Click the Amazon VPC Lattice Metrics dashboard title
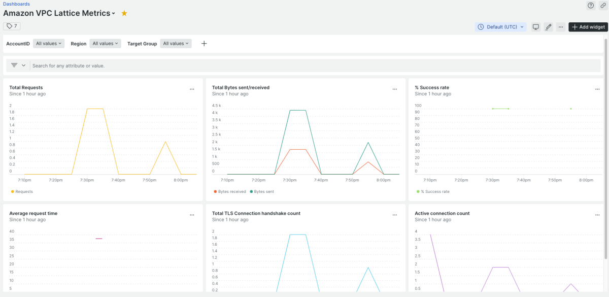 [x=57, y=14]
